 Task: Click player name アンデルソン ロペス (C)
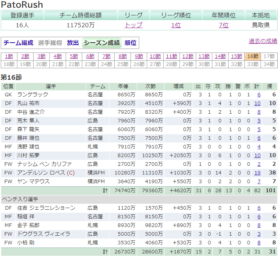click(x=46, y=173)
